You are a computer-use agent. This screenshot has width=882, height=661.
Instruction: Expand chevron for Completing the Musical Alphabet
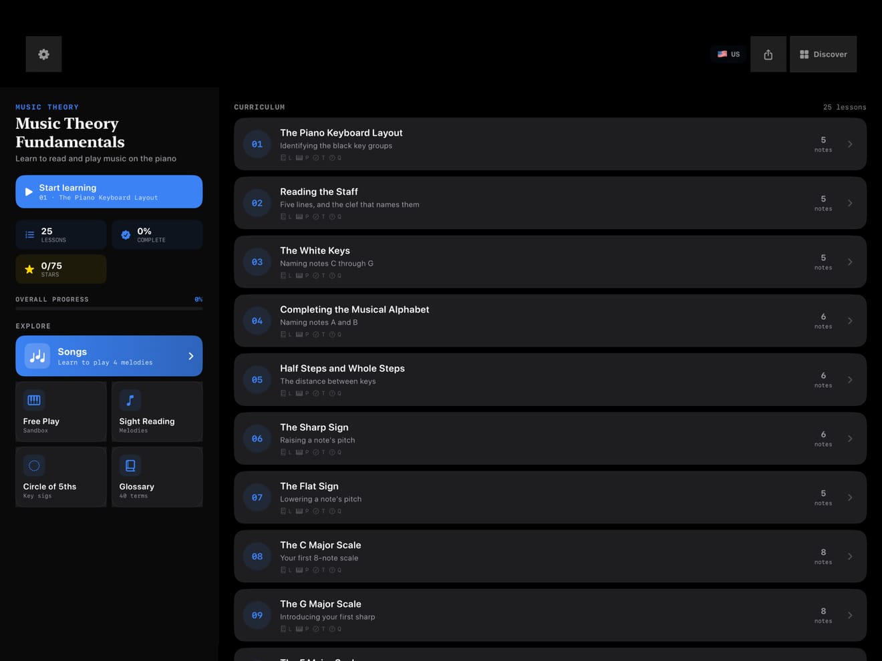point(850,320)
